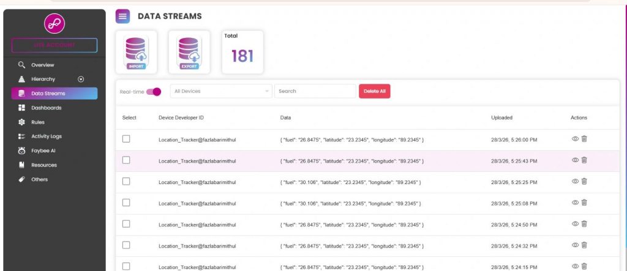Click the Lite Account button
This screenshot has height=271, width=627.
[x=54, y=45]
